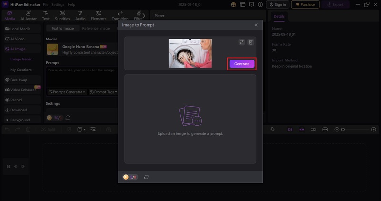The width and height of the screenshot is (381, 201).
Task: Open the Transition tab
Action: 120,16
